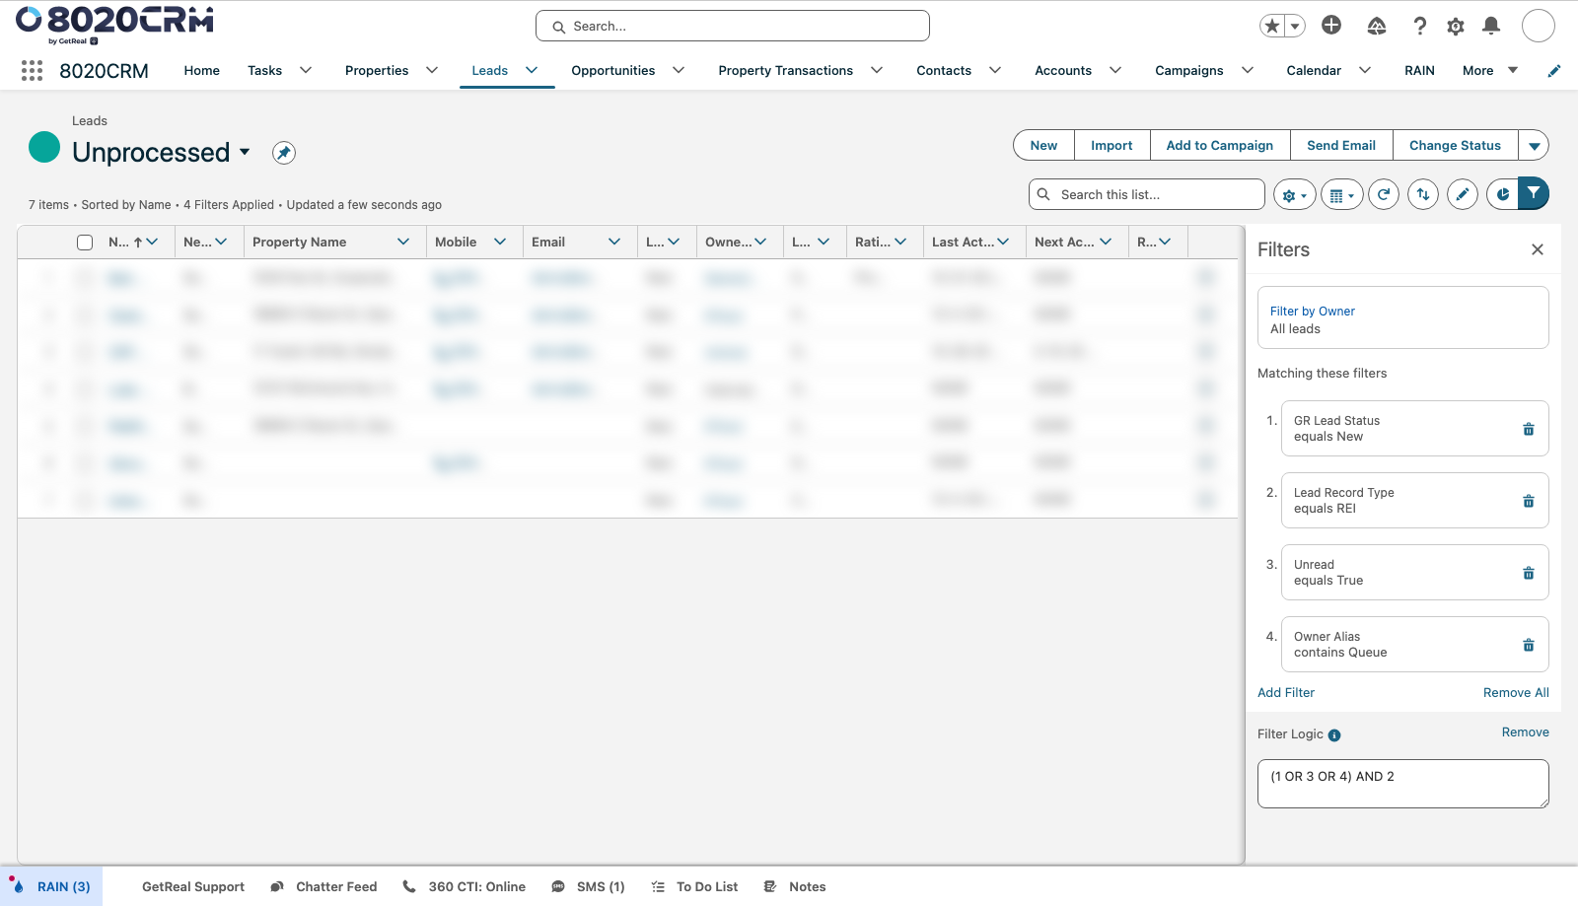Expand the Property Transactions menu chevron
1578x906 pixels.
(x=877, y=70)
